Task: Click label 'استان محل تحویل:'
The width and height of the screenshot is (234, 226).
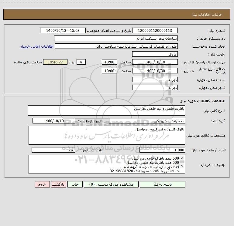Action: (x=211, y=80)
